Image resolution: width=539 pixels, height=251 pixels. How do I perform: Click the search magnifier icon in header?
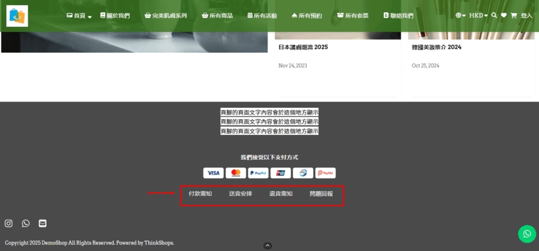point(494,16)
